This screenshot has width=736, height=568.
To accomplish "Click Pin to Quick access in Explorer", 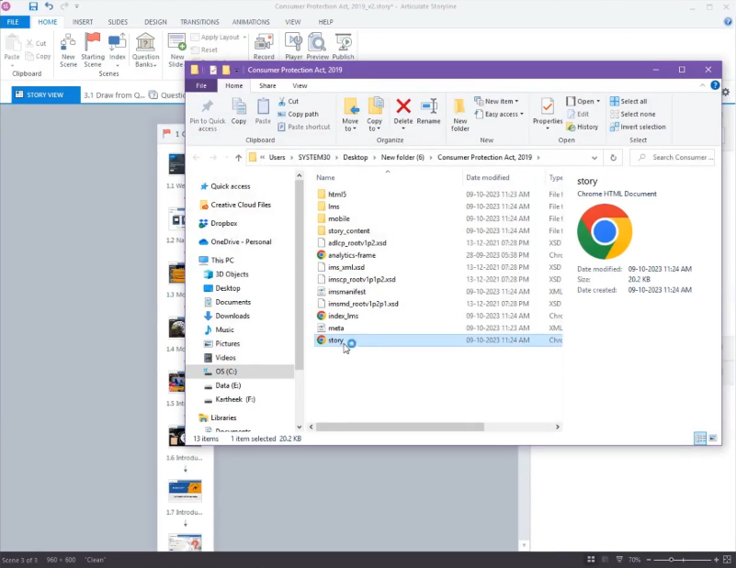I will (208, 115).
